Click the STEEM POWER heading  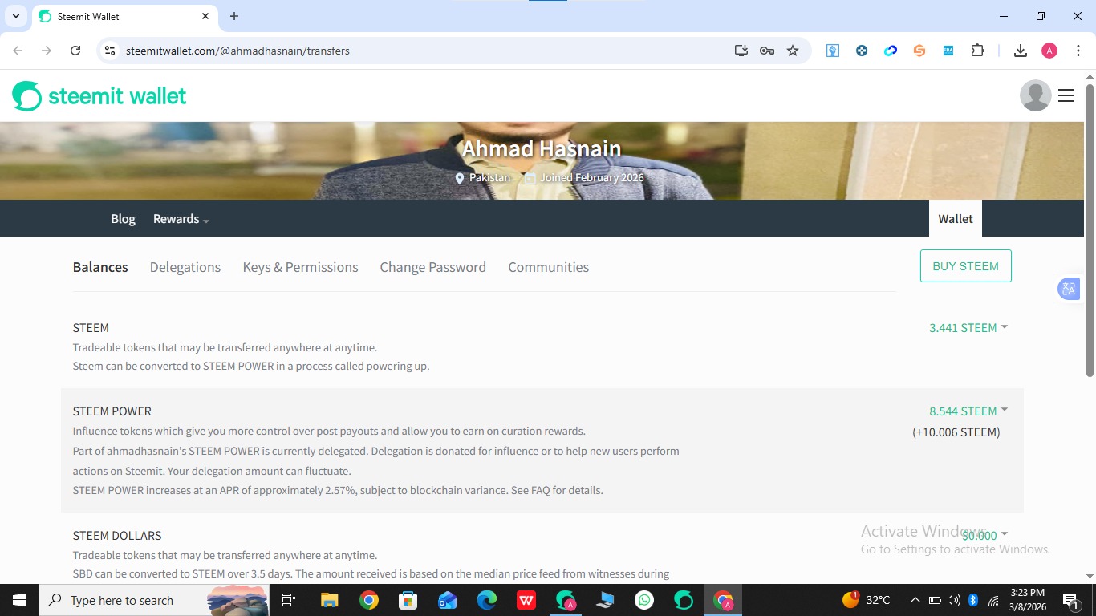(112, 411)
